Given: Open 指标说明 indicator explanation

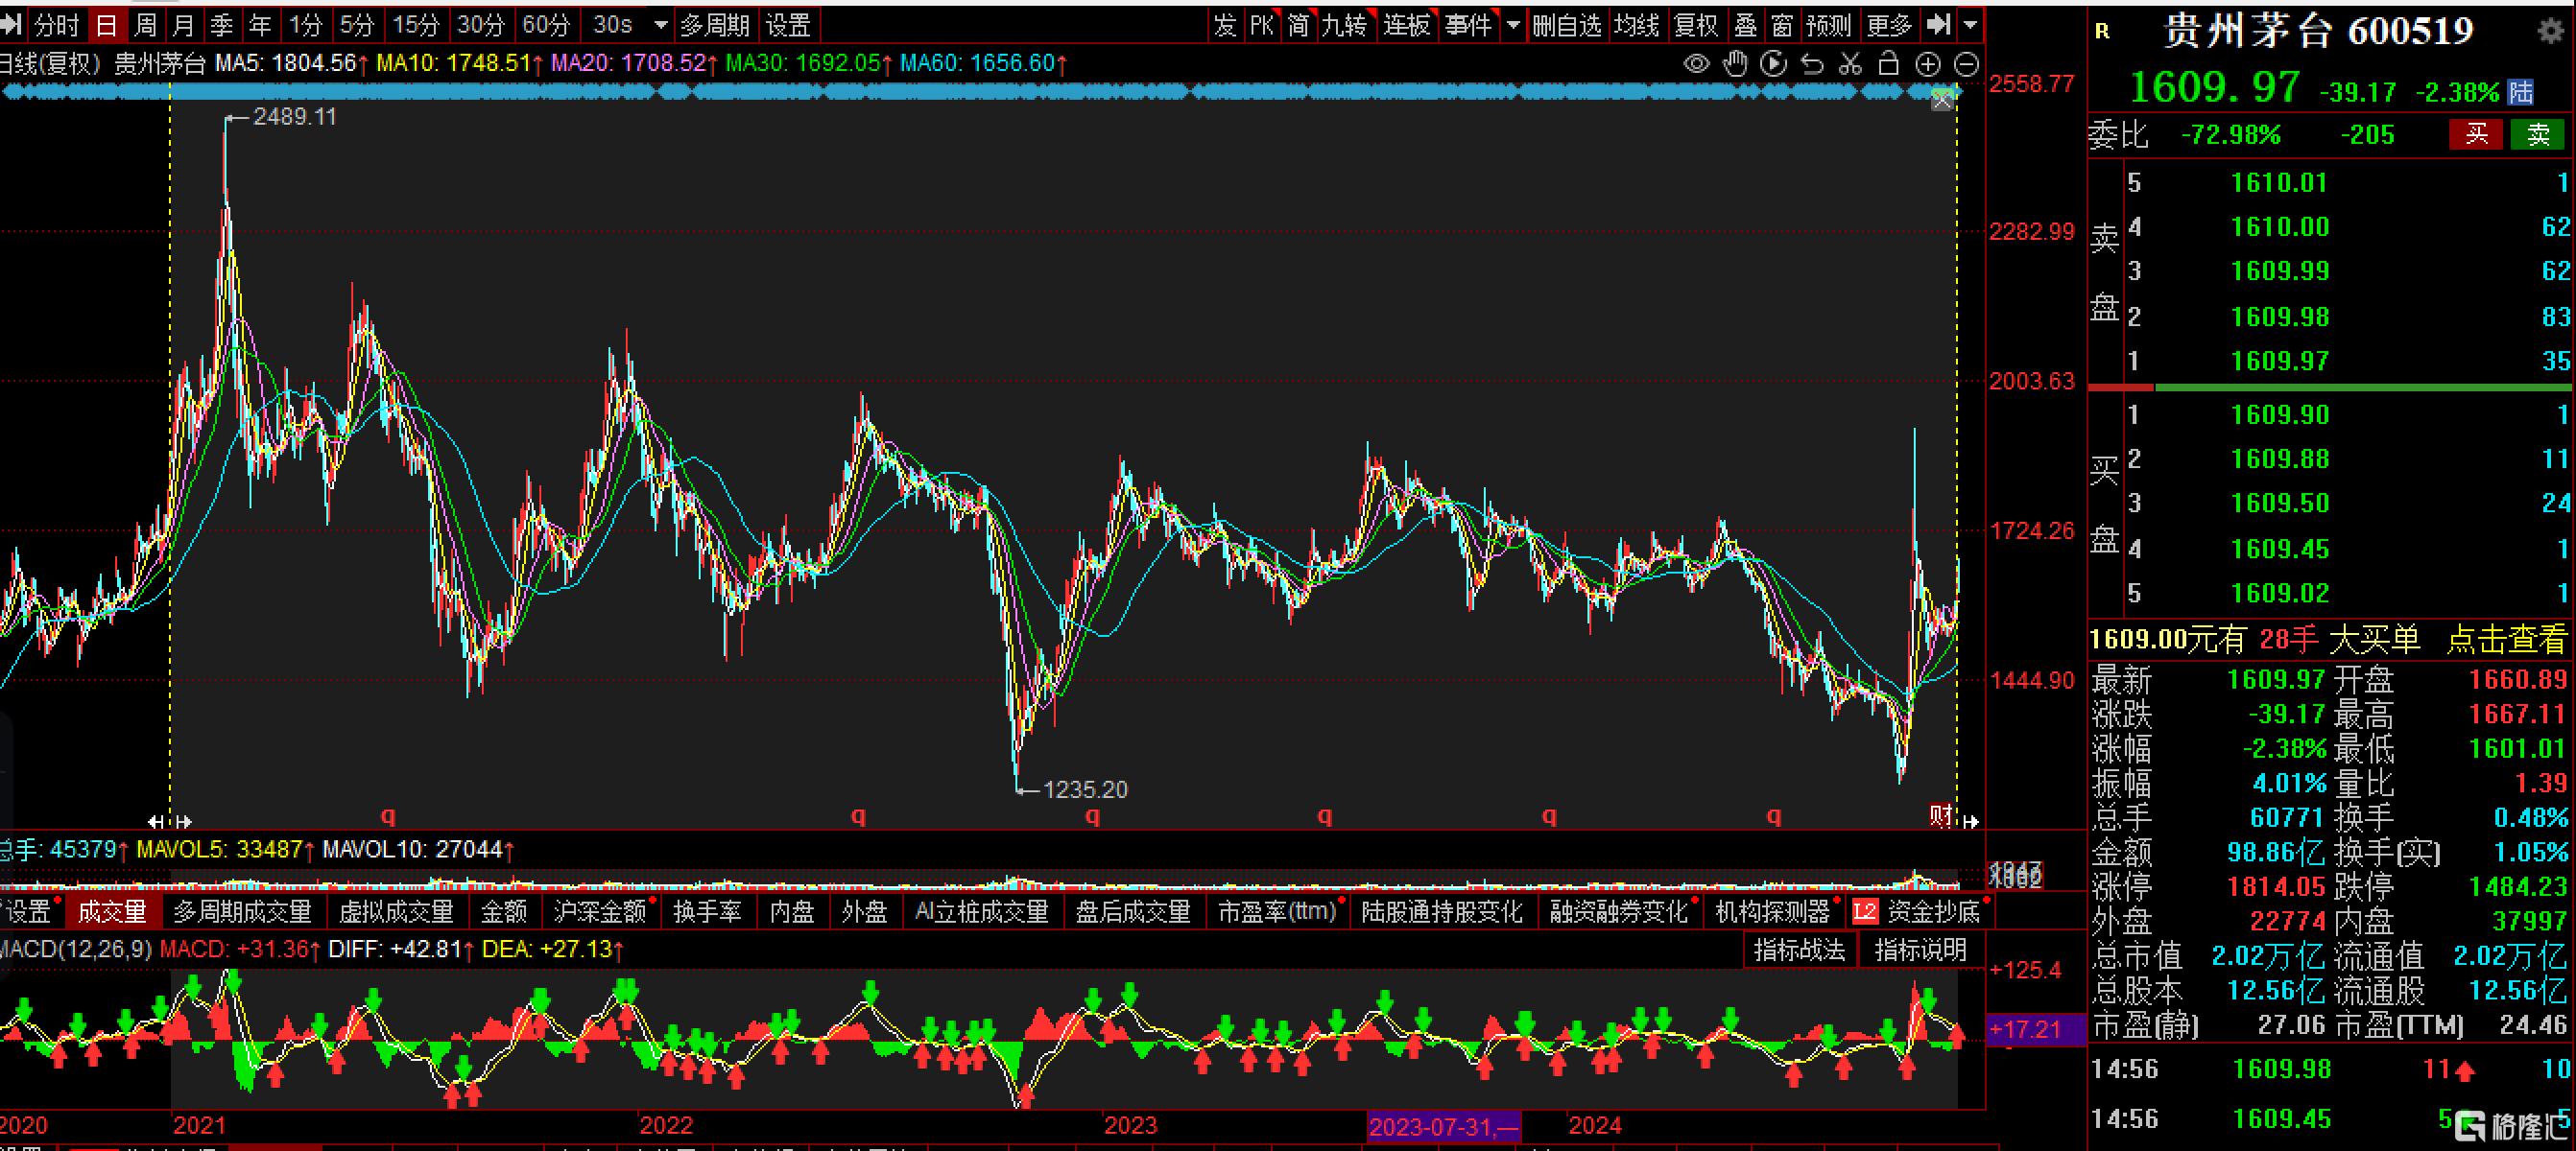Looking at the screenshot, I should click(x=1920, y=951).
